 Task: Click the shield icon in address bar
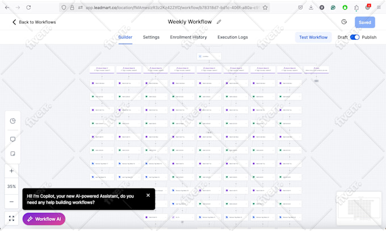(x=64, y=7)
